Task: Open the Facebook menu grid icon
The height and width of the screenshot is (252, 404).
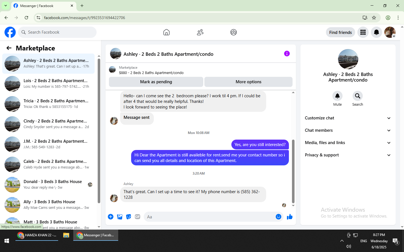Action: [363, 32]
